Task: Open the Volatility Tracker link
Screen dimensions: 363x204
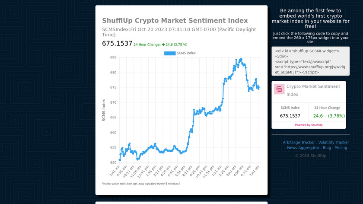Action: 333,142
